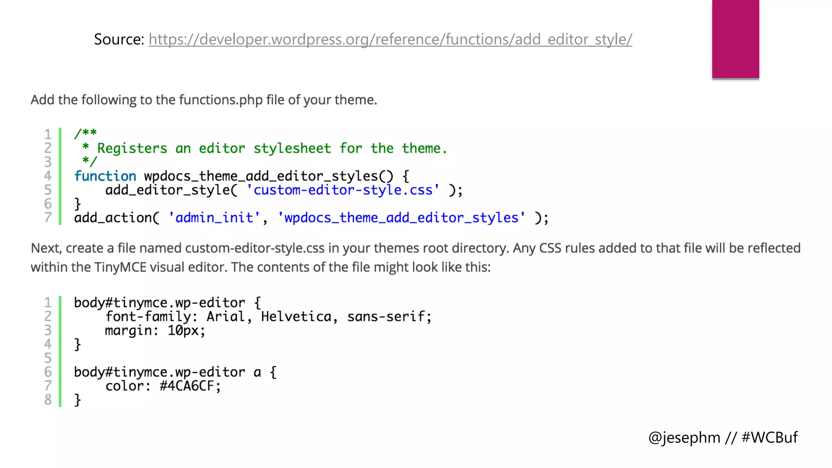Click the 'Source:' label
832x468 pixels.
click(x=119, y=39)
